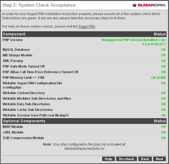Click the PHP Memory Limit row label
169x164 pixels.
[23, 78]
